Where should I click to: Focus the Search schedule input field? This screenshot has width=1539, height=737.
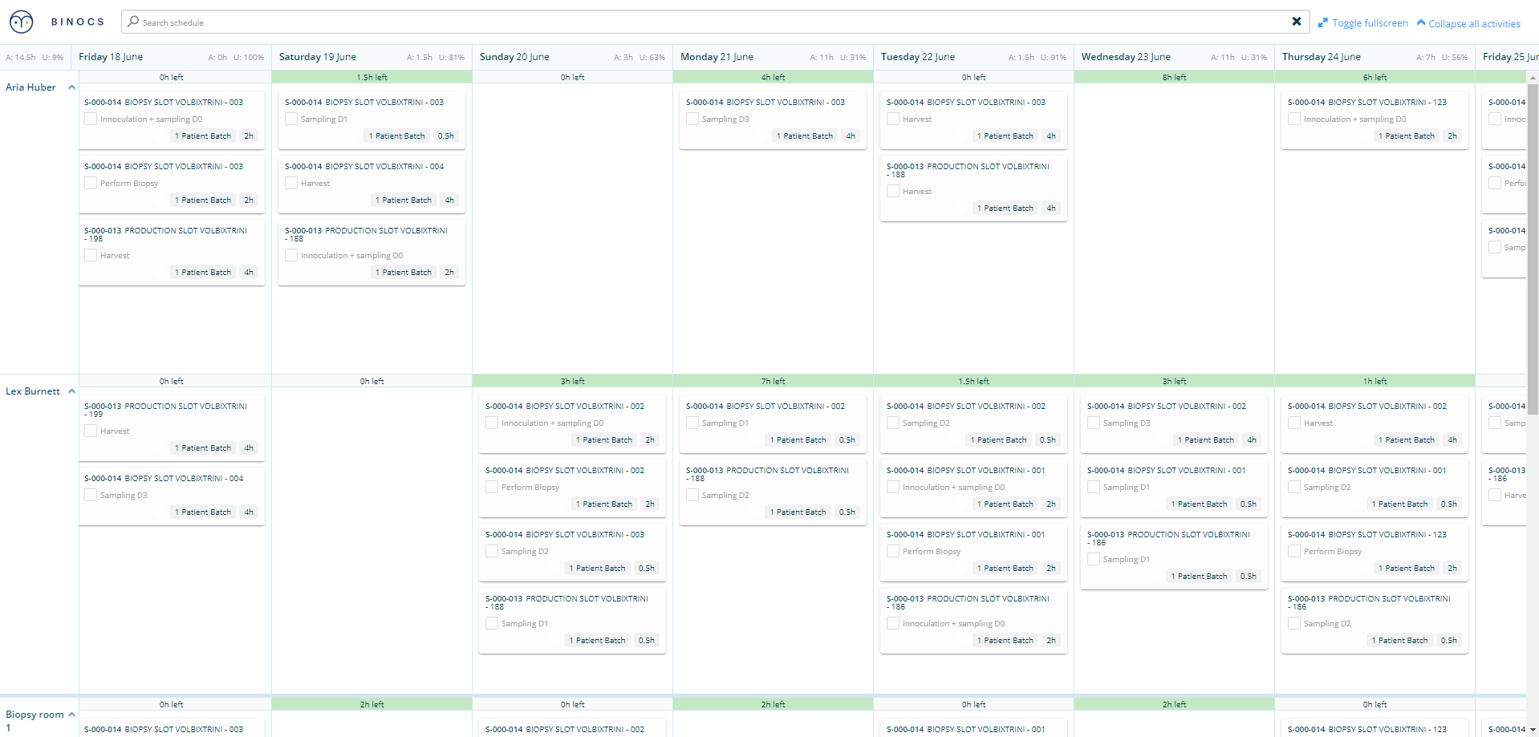pos(714,22)
